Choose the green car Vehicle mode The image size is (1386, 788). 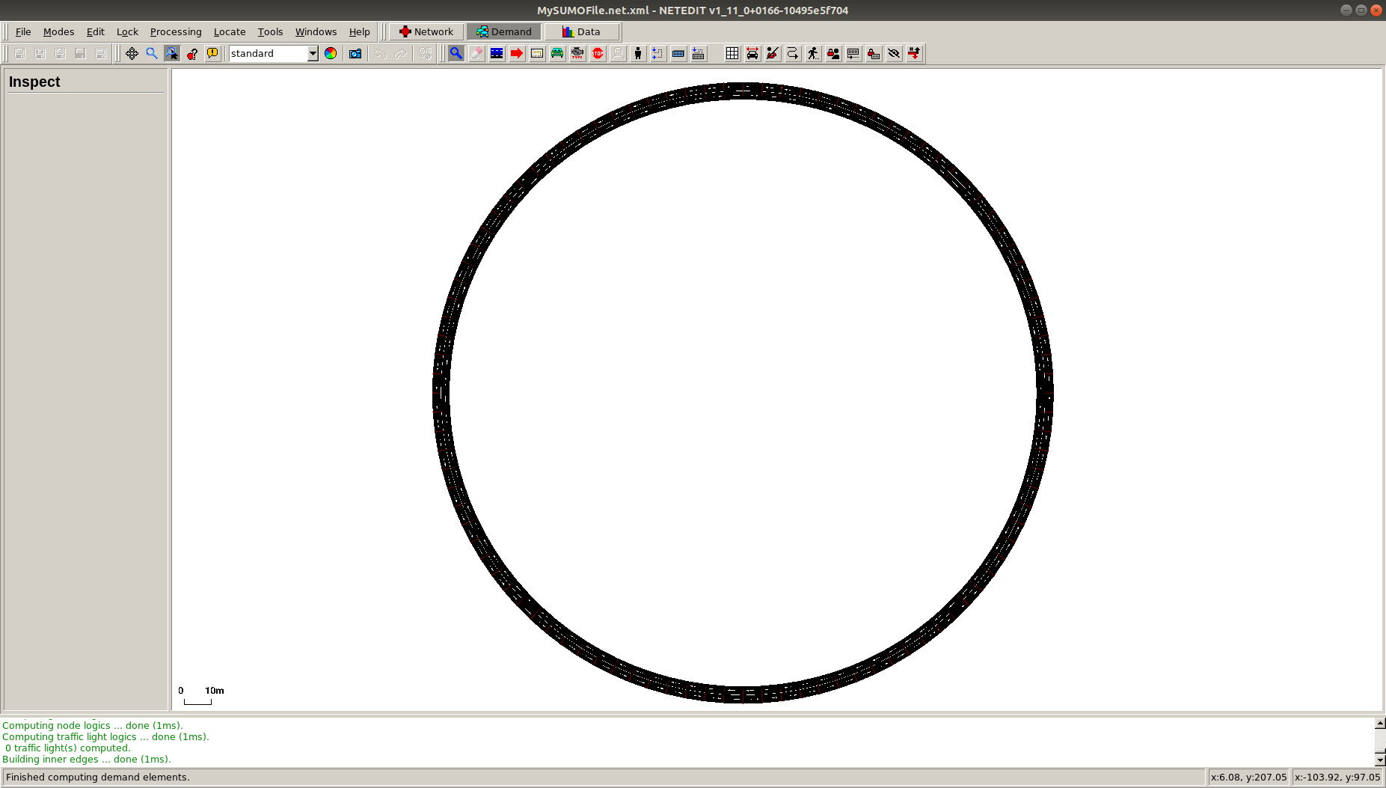tap(557, 53)
